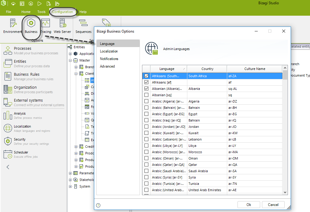Click the form window icon in title bar
This screenshot has height=212, width=310.
(22, 4)
